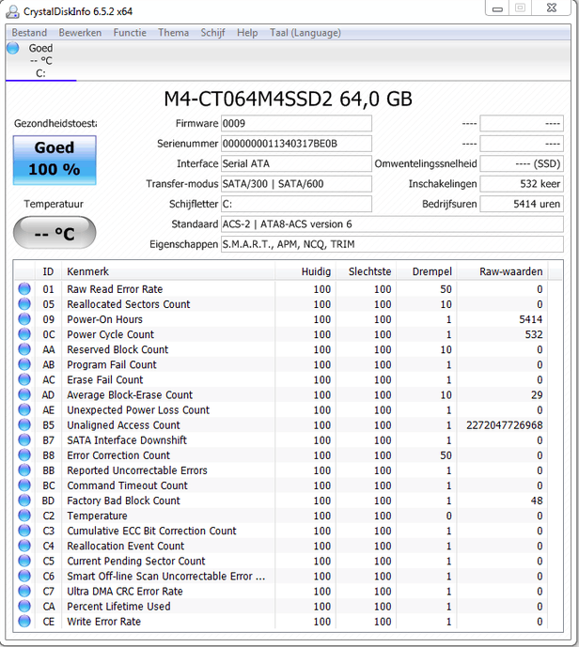Click the Interface field Serial ATA
The image size is (579, 647).
click(296, 163)
